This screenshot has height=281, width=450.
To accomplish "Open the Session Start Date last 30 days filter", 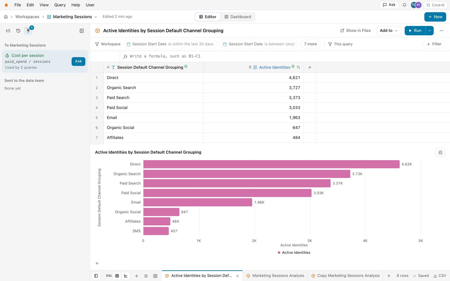I will coord(170,44).
